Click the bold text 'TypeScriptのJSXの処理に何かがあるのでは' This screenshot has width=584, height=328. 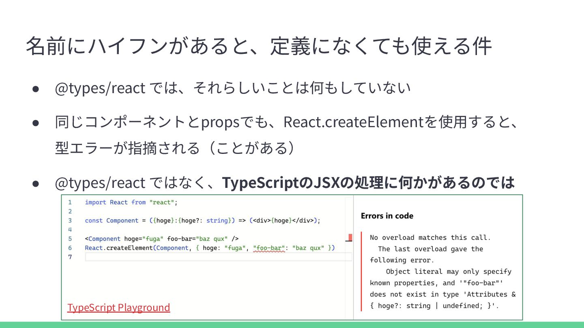[x=368, y=183]
